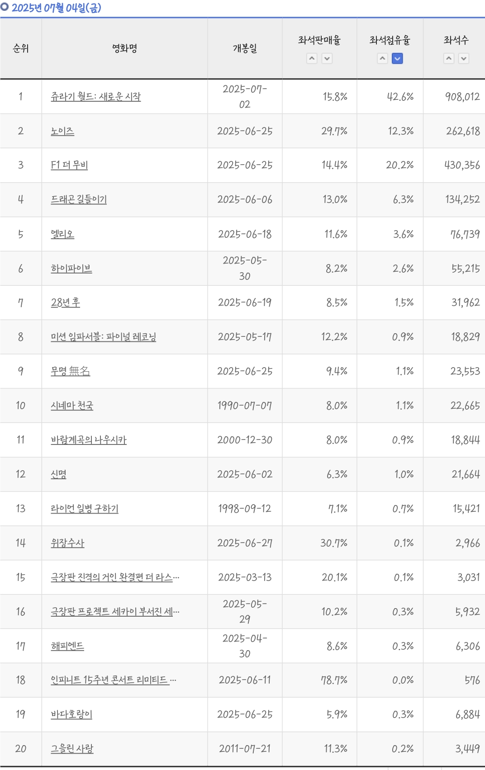Sort 좌석점유율 ascending using up arrow
485x770 pixels.
pyautogui.click(x=383, y=58)
